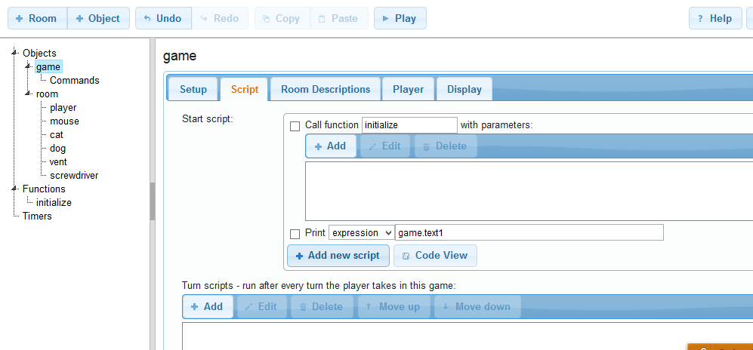Open Code View for the start script

tap(434, 256)
